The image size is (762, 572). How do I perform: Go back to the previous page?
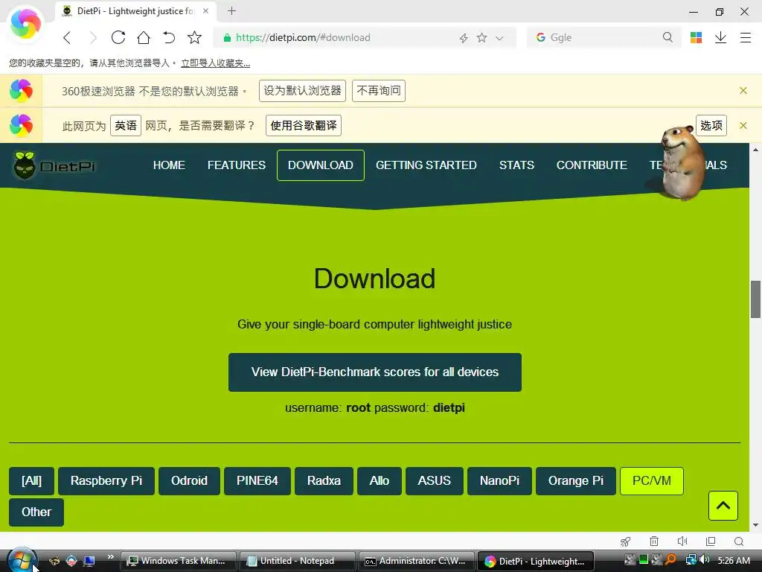pyautogui.click(x=67, y=37)
